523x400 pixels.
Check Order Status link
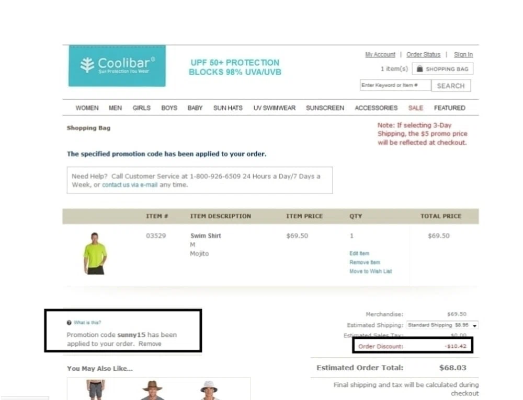[x=423, y=55]
